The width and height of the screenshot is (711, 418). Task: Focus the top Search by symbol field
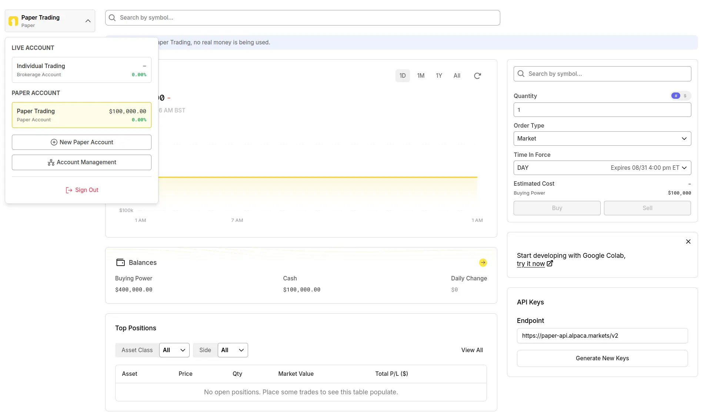pos(303,18)
